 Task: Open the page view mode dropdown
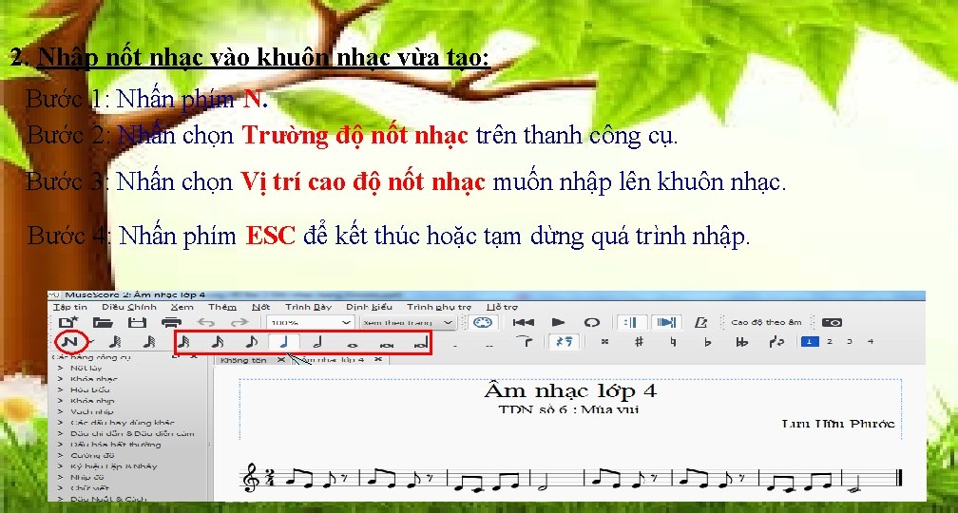point(408,322)
